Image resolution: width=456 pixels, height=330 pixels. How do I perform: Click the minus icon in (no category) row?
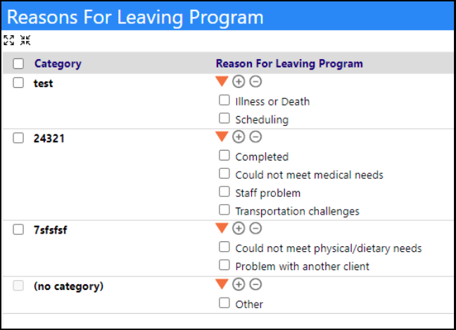255,284
